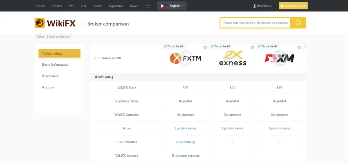Click the search magnifier button

pyautogui.click(x=298, y=23)
